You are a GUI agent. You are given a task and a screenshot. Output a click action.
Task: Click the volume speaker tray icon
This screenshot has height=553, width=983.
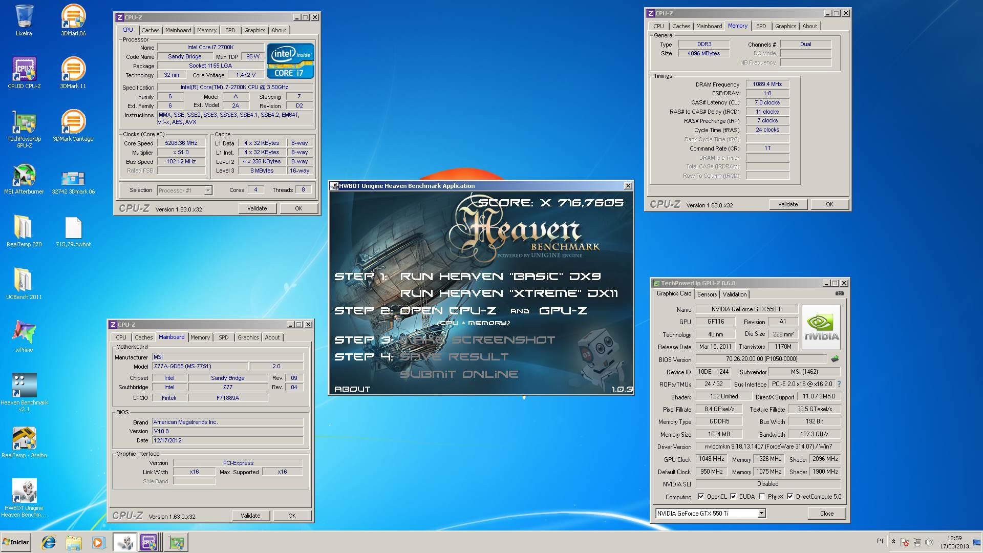[x=929, y=542]
